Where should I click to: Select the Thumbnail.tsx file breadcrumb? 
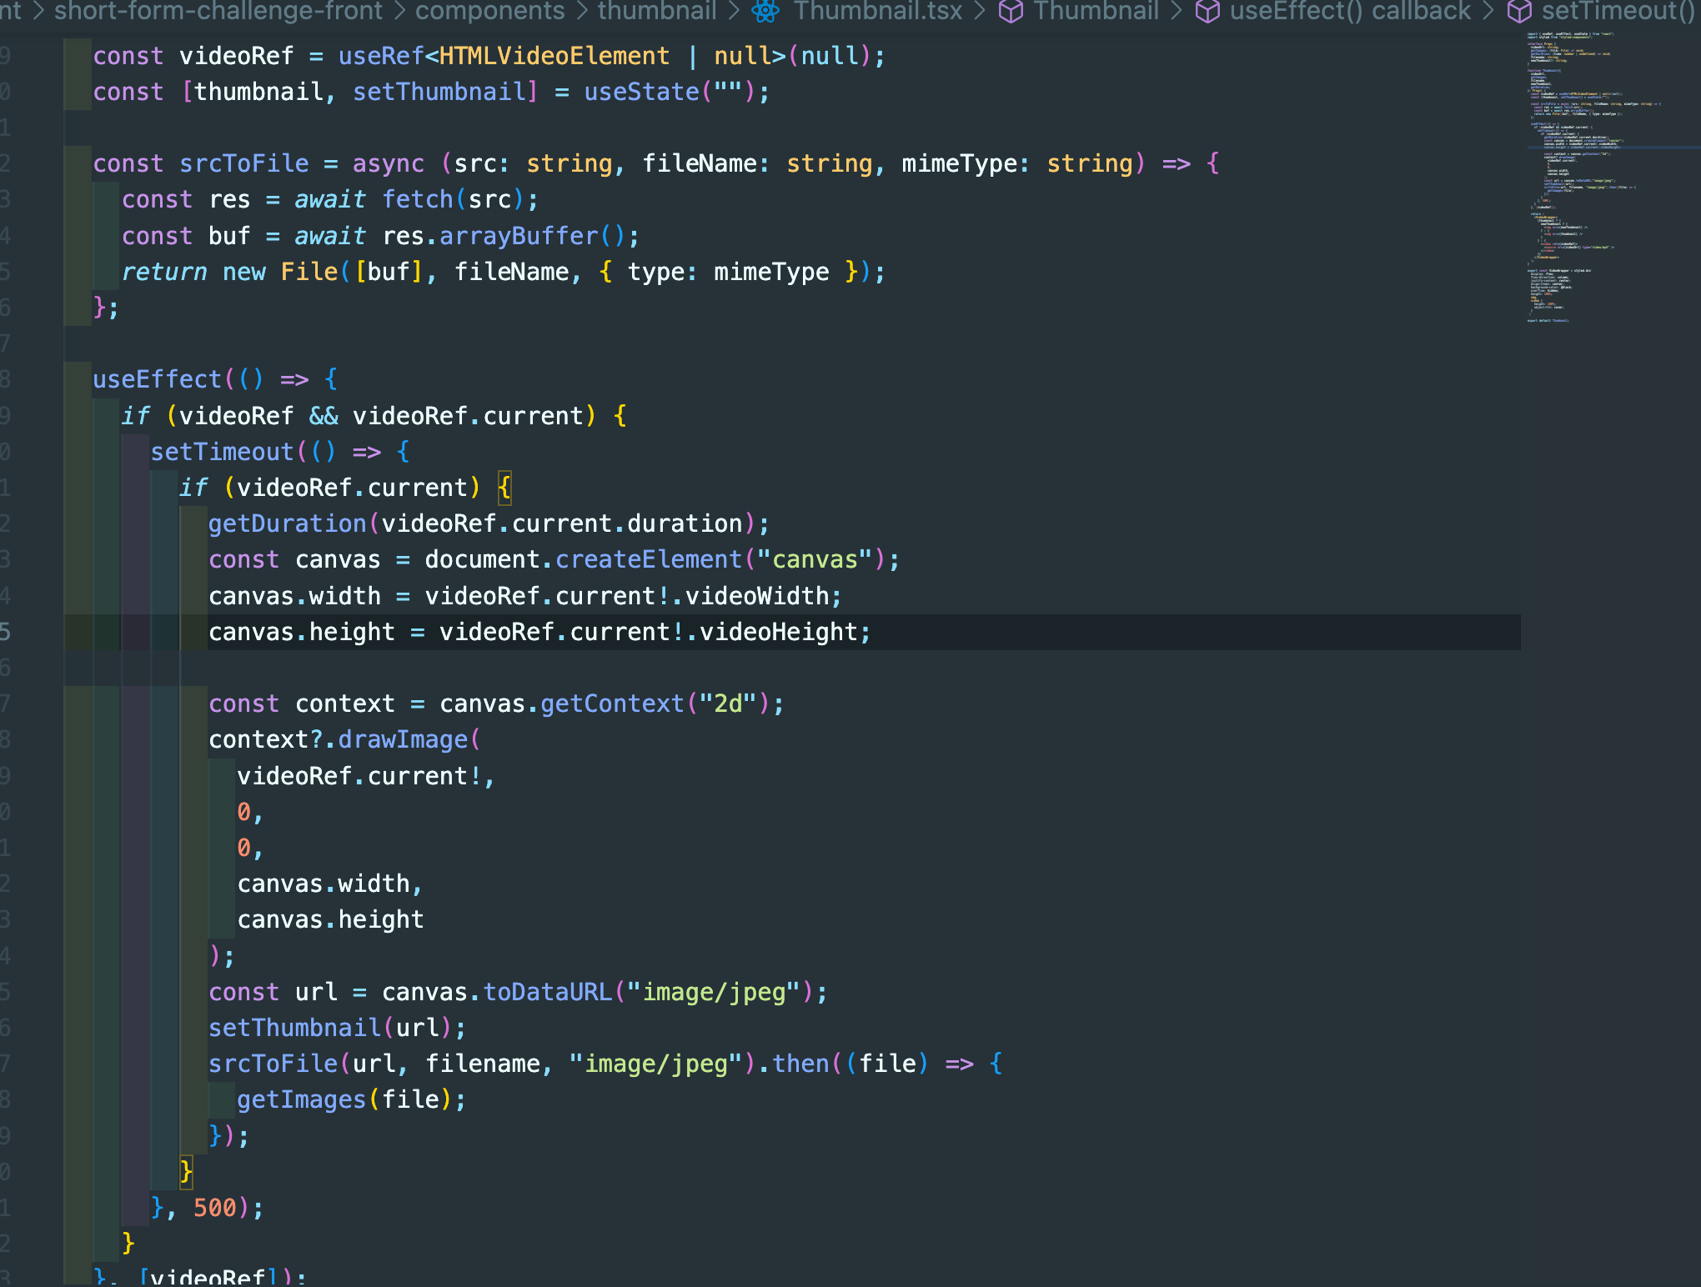877,11
